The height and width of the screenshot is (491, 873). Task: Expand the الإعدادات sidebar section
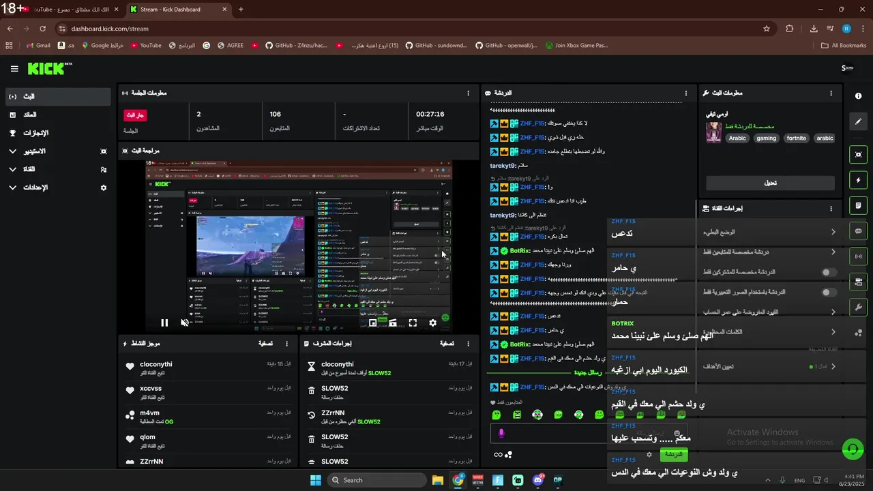[x=58, y=188]
